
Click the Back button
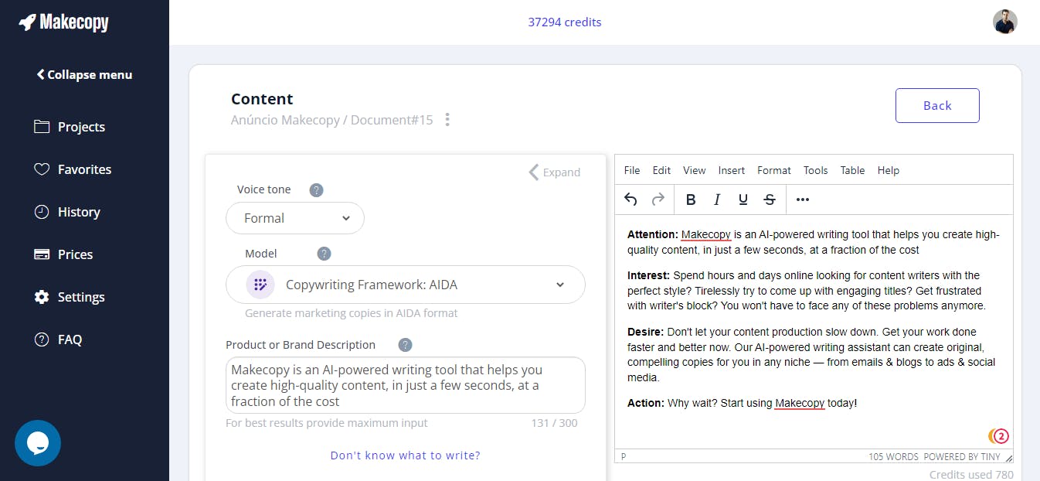tap(937, 106)
